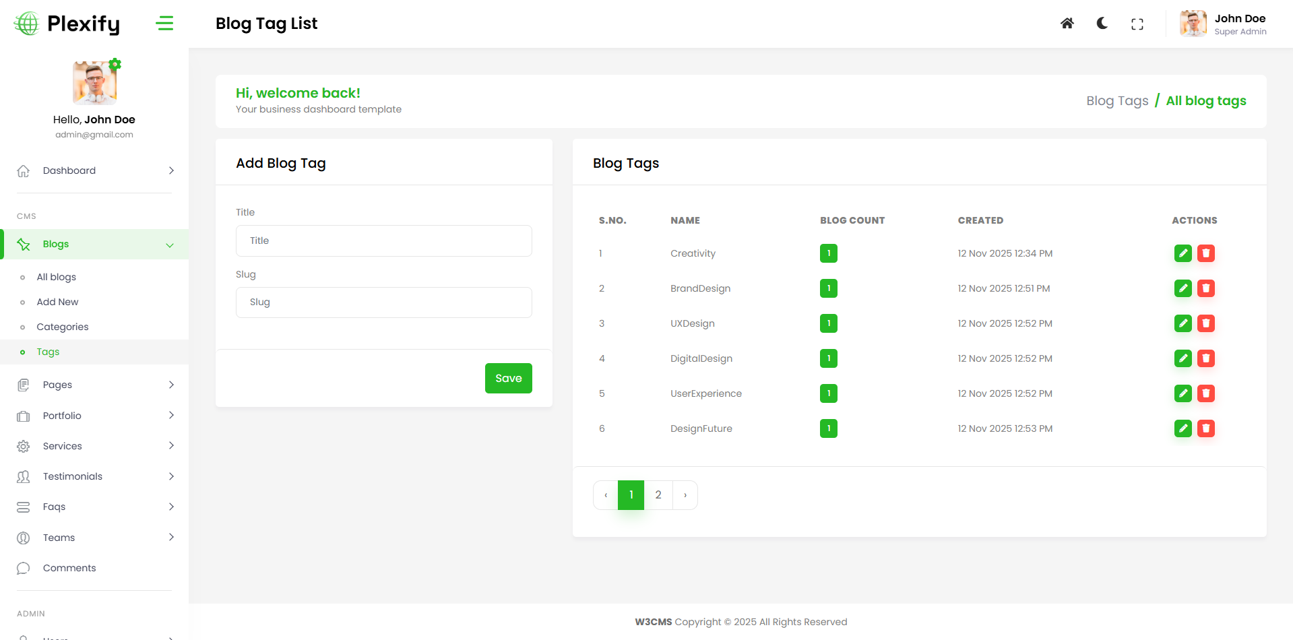Enter fullscreen using the expand icon

coord(1137,24)
